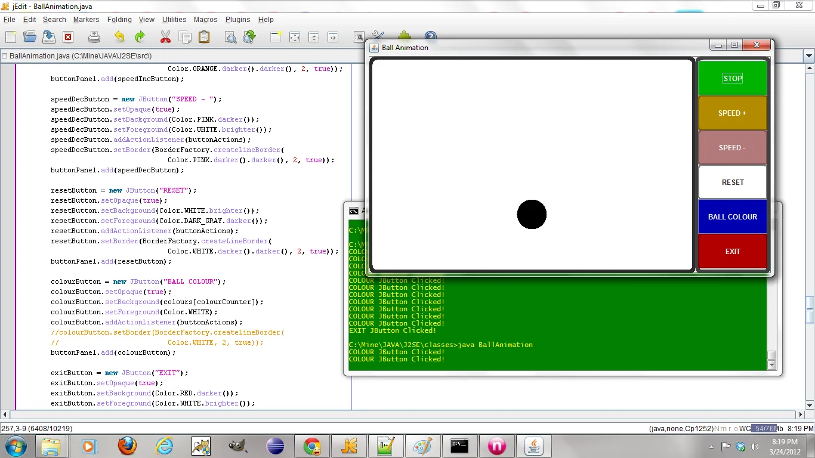Click the Eclipse taskbar icon
Screen dimensions: 815x458
(x=275, y=446)
